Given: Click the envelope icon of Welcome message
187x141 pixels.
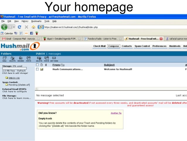Looking at the screenshot, I should (x=42, y=69).
